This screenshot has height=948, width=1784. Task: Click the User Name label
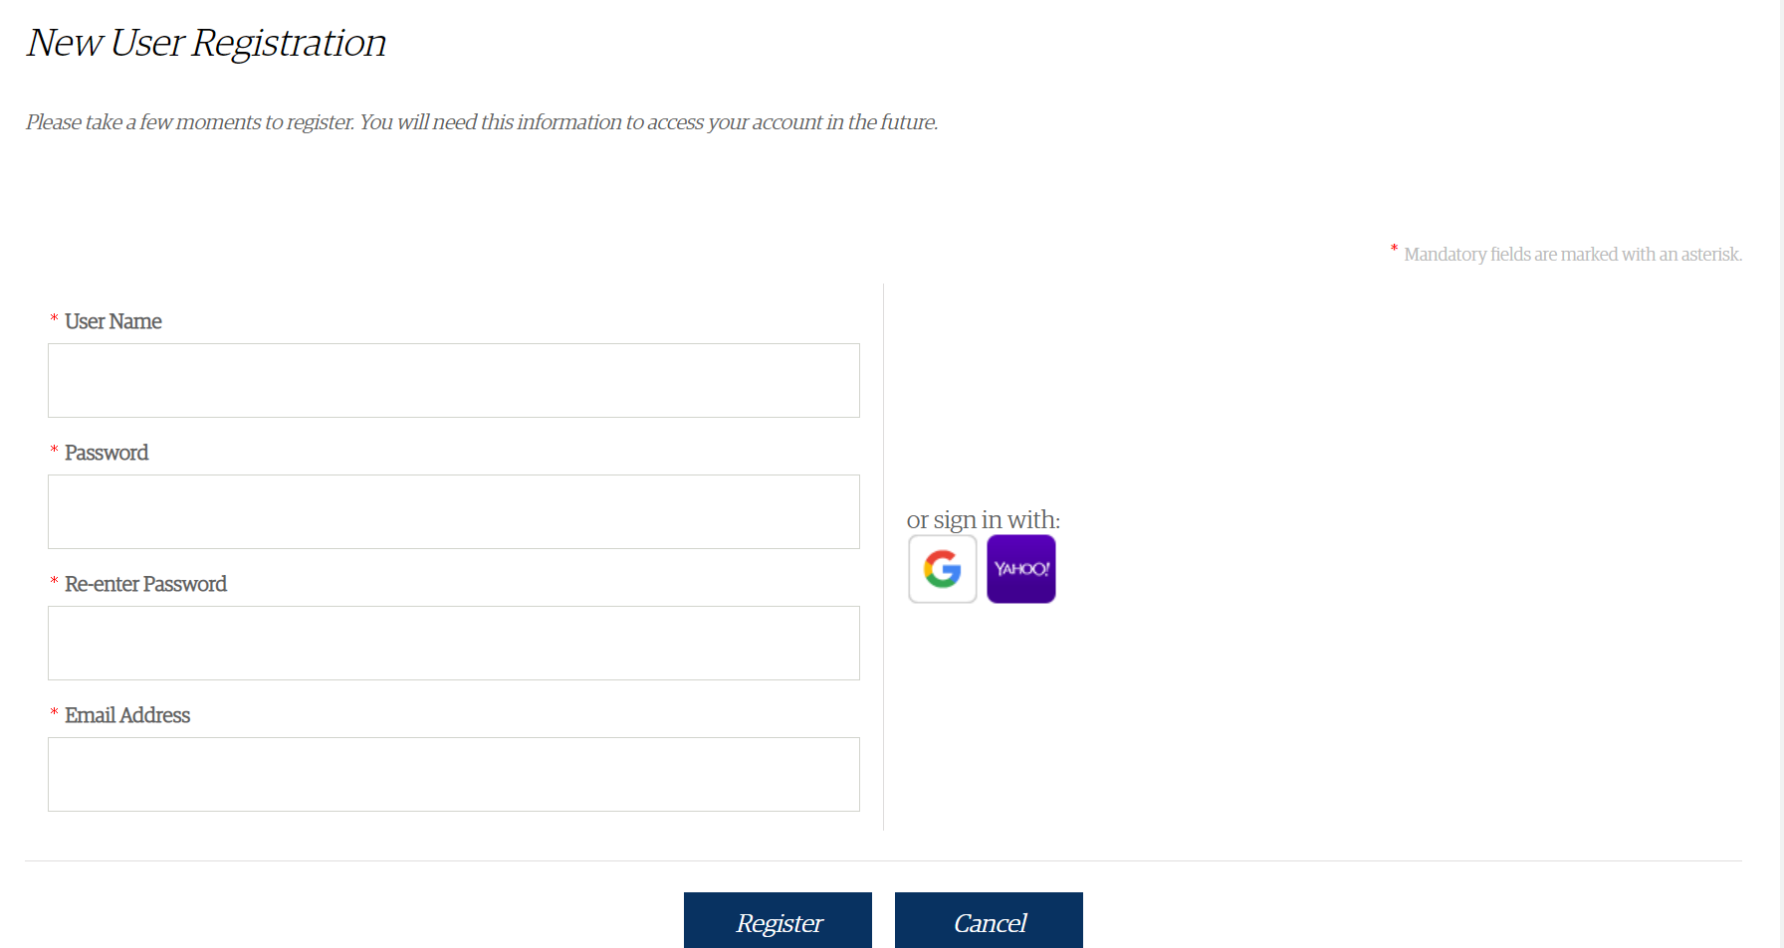[113, 321]
